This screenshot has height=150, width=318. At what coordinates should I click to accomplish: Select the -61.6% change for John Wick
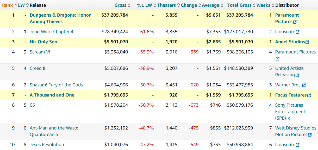146,32
